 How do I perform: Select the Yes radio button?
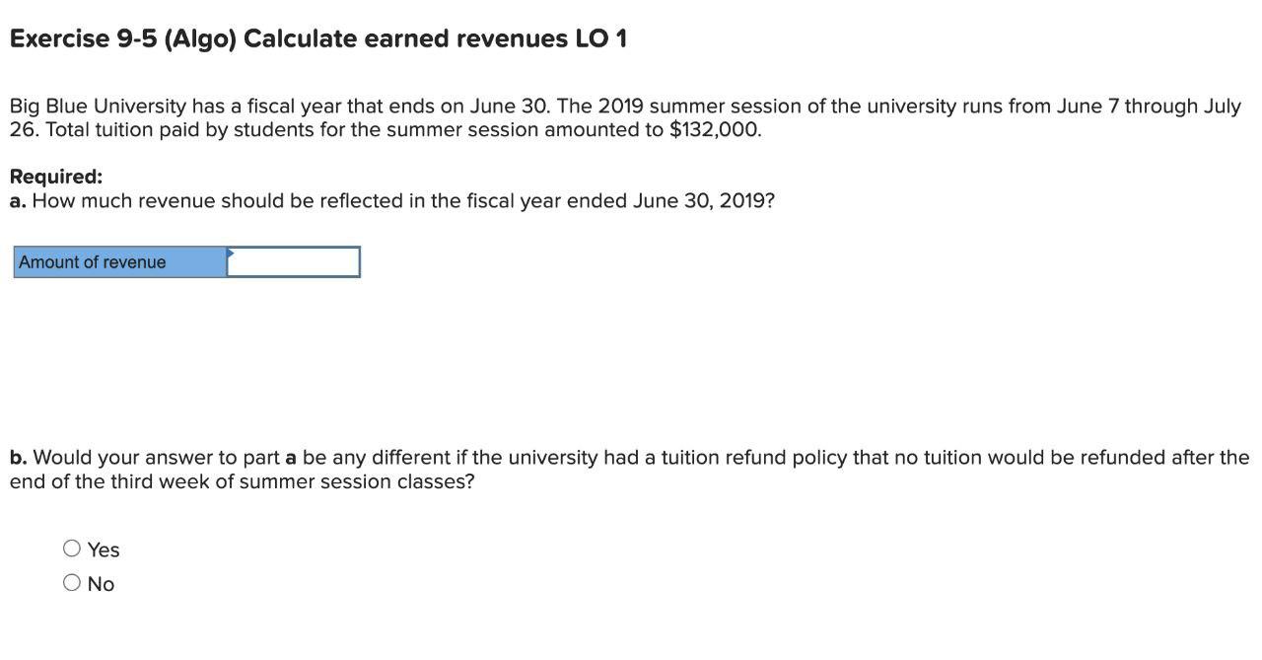71,548
